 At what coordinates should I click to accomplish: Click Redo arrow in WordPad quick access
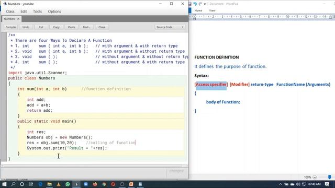click(x=200, y=4)
